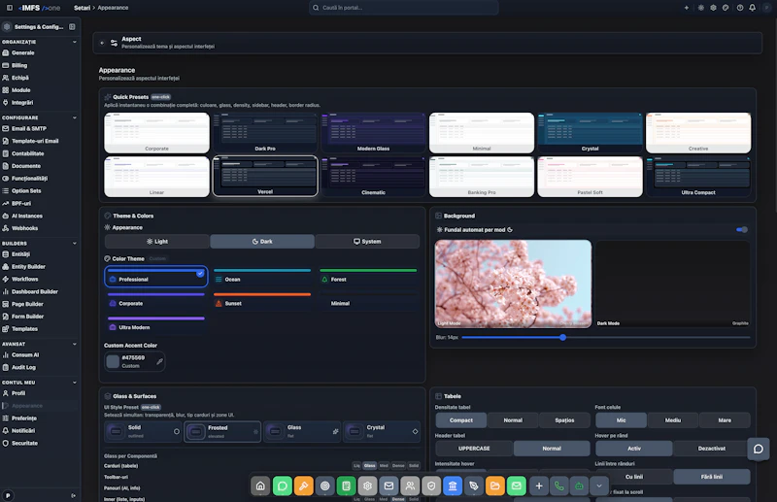Image resolution: width=777 pixels, height=502 pixels.
Task: Click the green robot dock icon
Action: [x=579, y=486]
